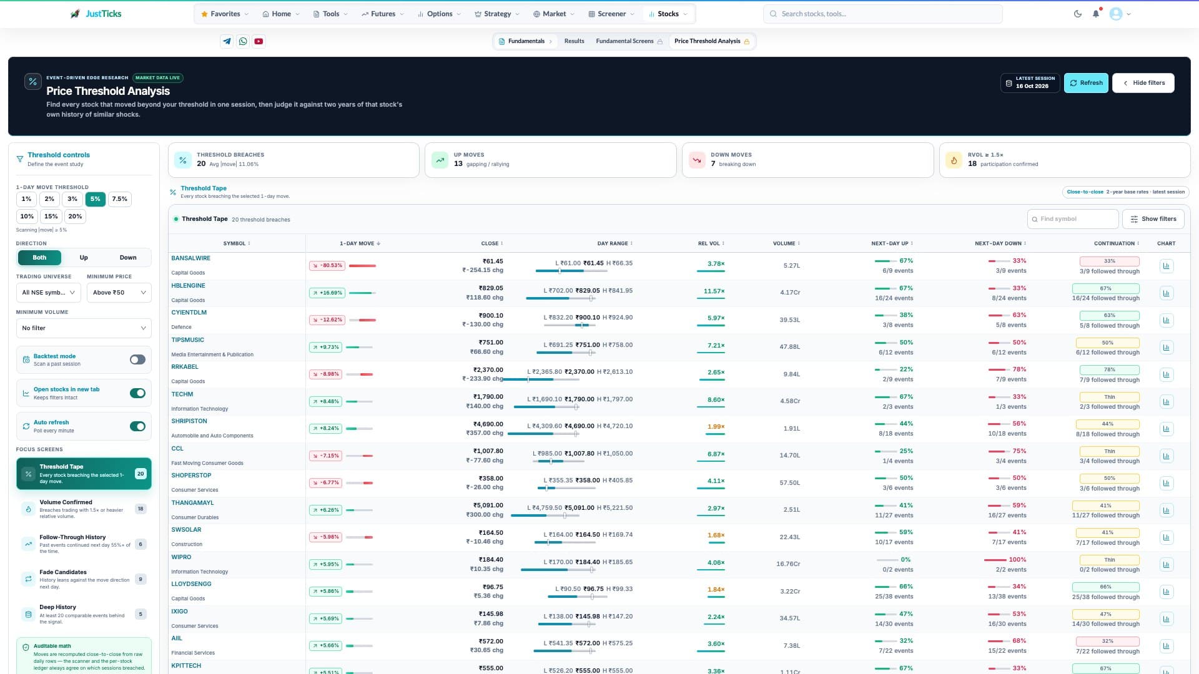
Task: Open the Telegram share icon
Action: point(227,41)
